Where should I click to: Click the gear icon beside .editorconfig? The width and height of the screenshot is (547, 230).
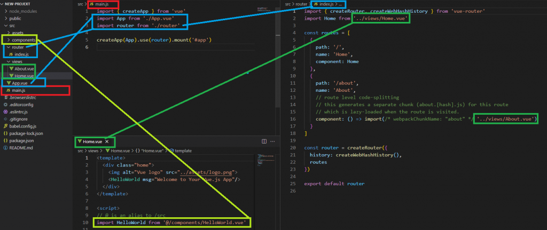pos(5,105)
